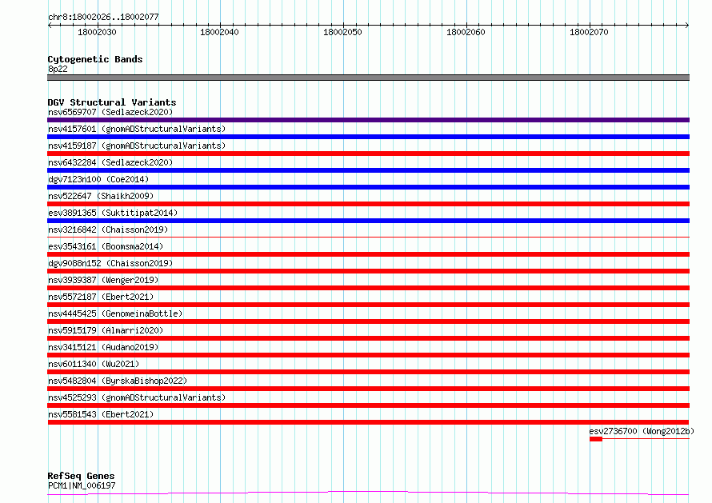This screenshot has height=503, width=712.
Task: Open the nsv4159187 gnomAD variant label
Action: click(137, 146)
